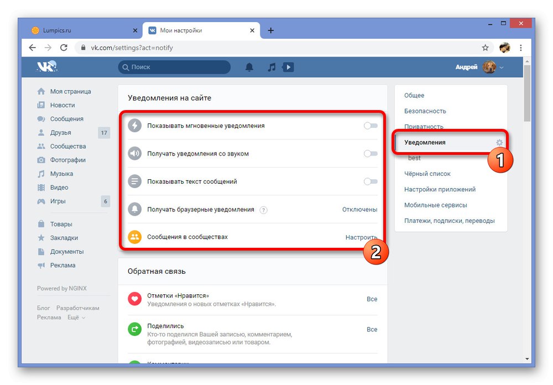Click the Андрей user avatar in header
553x385 pixels.
pyautogui.click(x=489, y=67)
